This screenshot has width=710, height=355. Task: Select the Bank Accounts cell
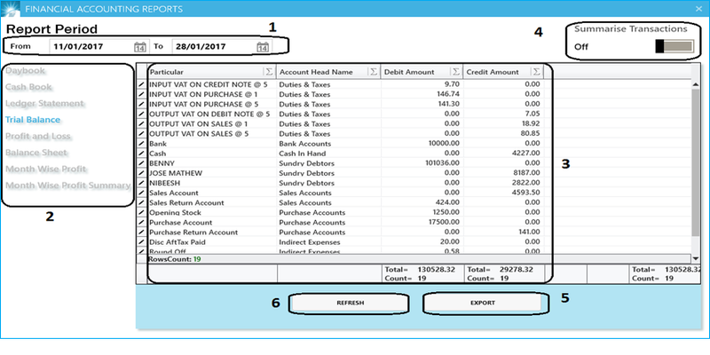[328, 144]
